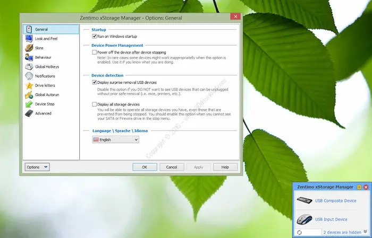Open the Options dropdown button
Viewport: 372px width, 238px height.
tap(37, 167)
